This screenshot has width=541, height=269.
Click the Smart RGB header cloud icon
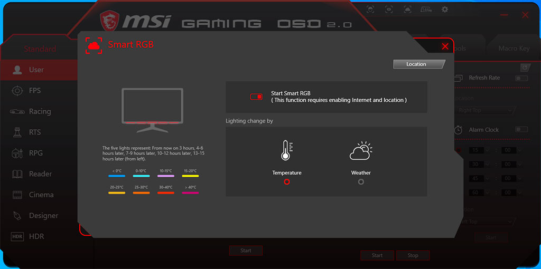tap(94, 45)
